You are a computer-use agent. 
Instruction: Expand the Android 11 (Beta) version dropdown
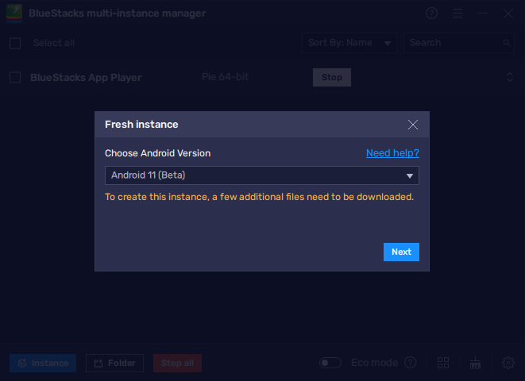[x=262, y=175]
